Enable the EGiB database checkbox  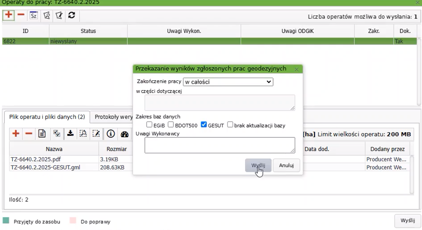[x=149, y=125]
